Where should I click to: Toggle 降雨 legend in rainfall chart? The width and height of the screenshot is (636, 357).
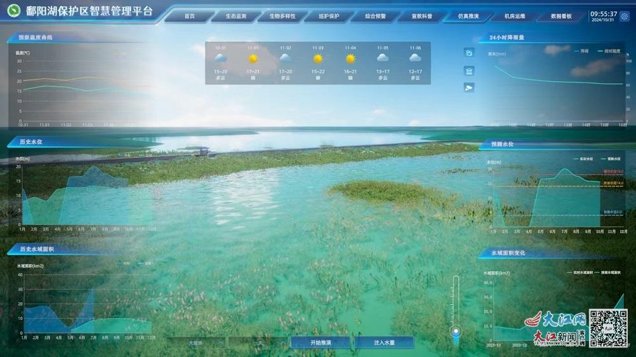(x=581, y=51)
